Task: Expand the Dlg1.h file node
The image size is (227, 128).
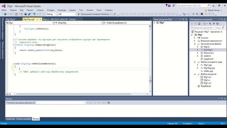Action: click(198, 47)
